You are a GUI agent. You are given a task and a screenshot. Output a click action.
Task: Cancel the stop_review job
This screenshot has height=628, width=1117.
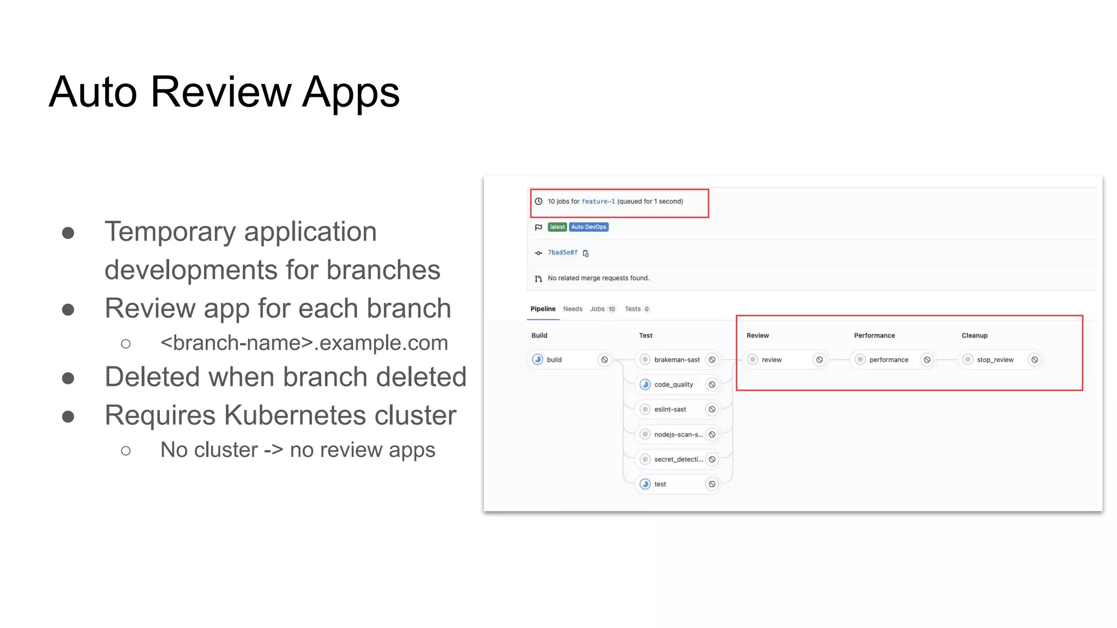pos(1035,360)
